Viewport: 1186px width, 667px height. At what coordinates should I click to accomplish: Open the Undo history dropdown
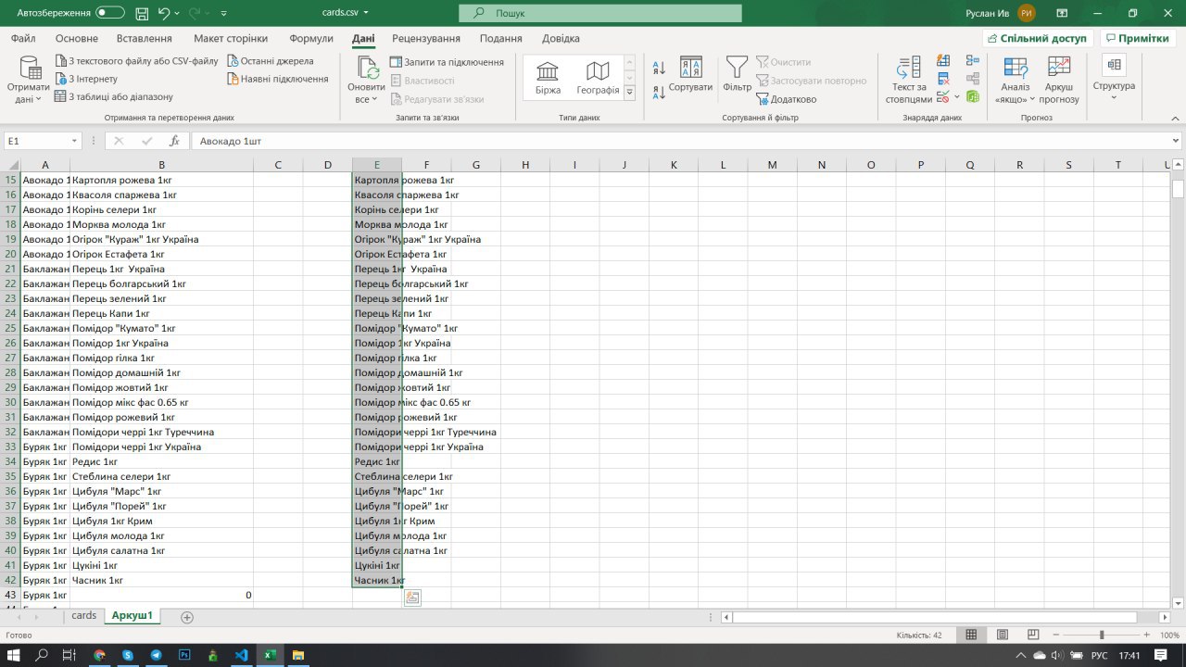click(x=177, y=13)
